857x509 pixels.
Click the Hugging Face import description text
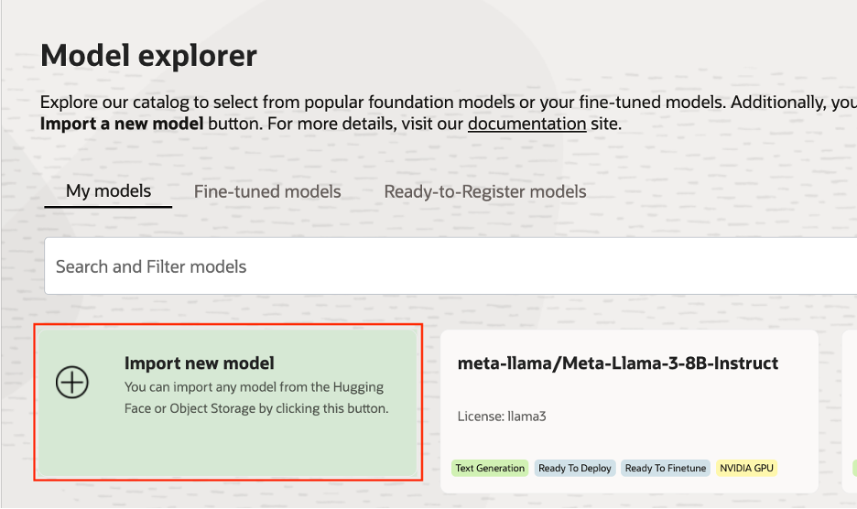(256, 398)
